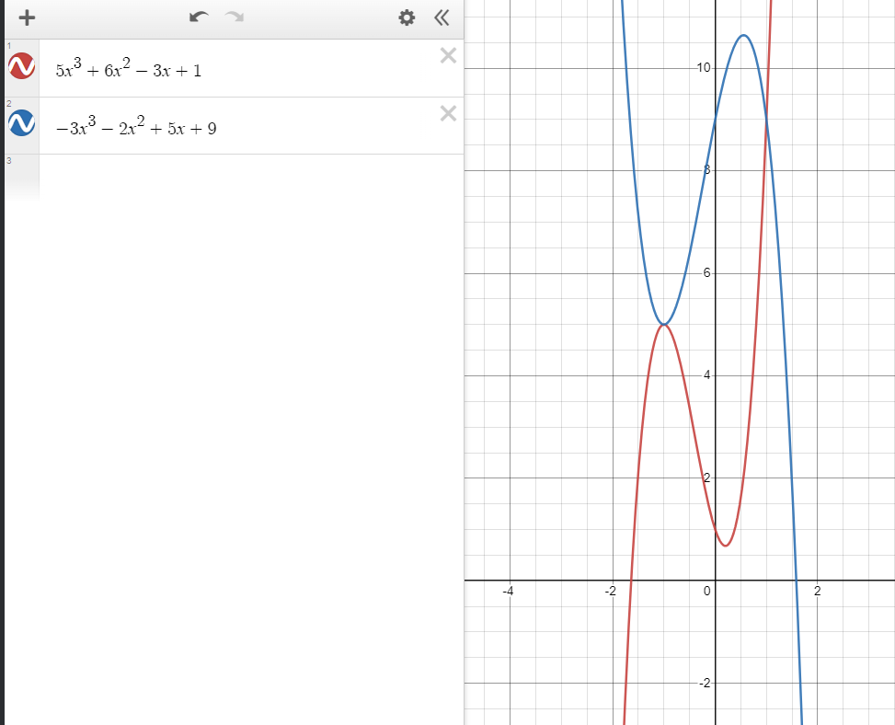The height and width of the screenshot is (725, 895).
Task: Redo the last undone edit
Action: coord(234,17)
